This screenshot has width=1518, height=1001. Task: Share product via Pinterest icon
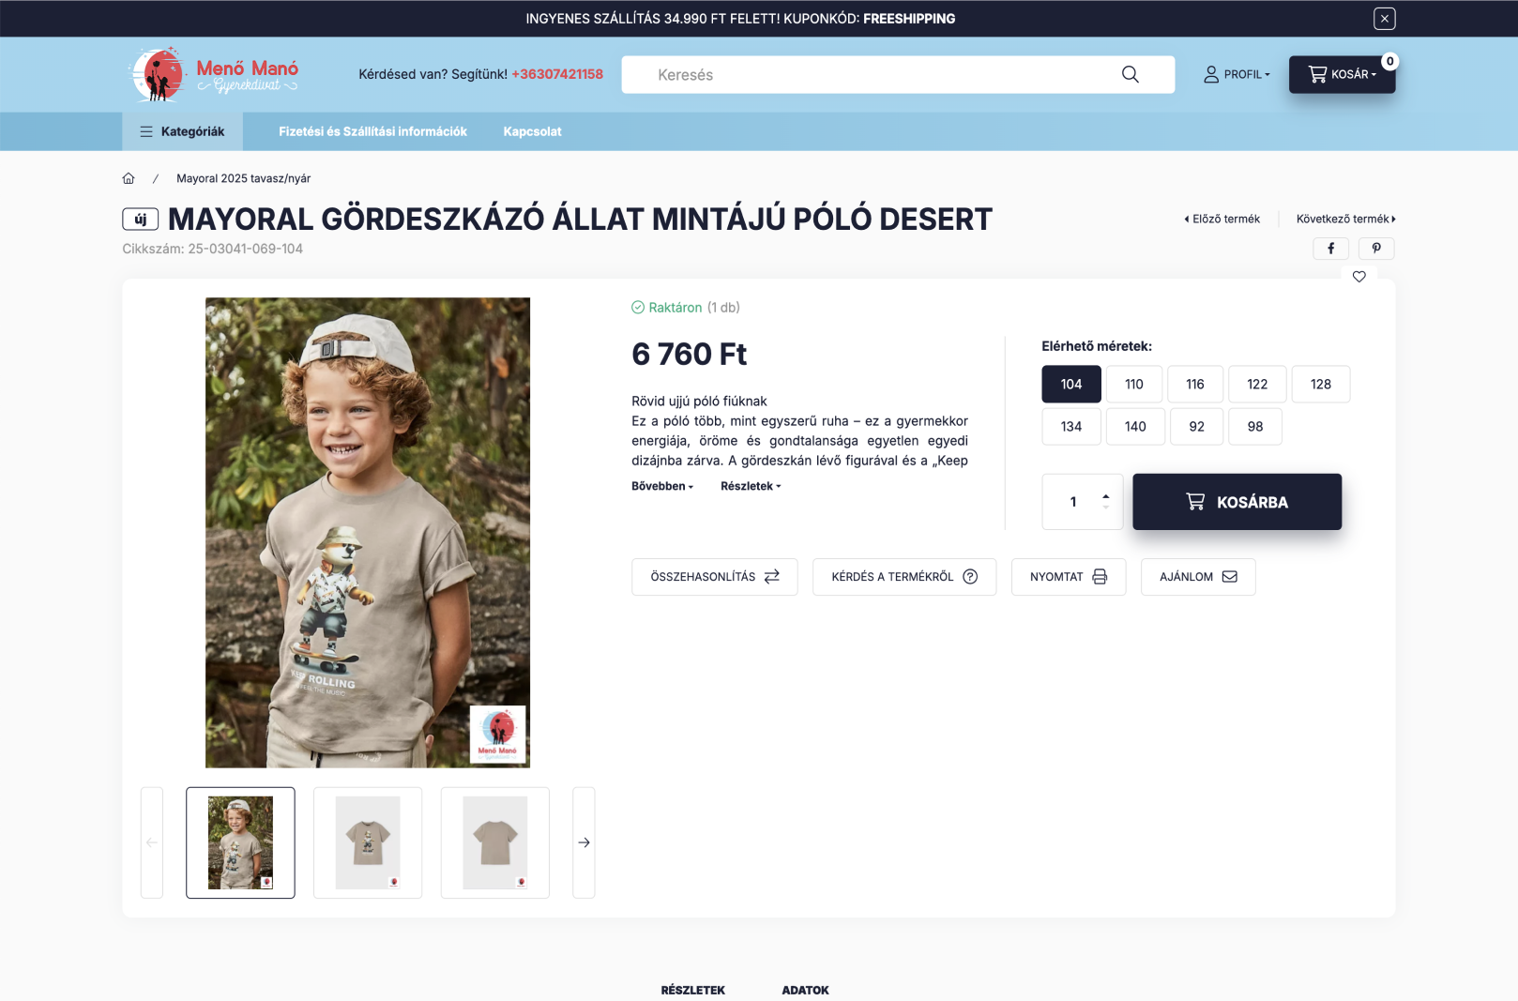(1376, 249)
